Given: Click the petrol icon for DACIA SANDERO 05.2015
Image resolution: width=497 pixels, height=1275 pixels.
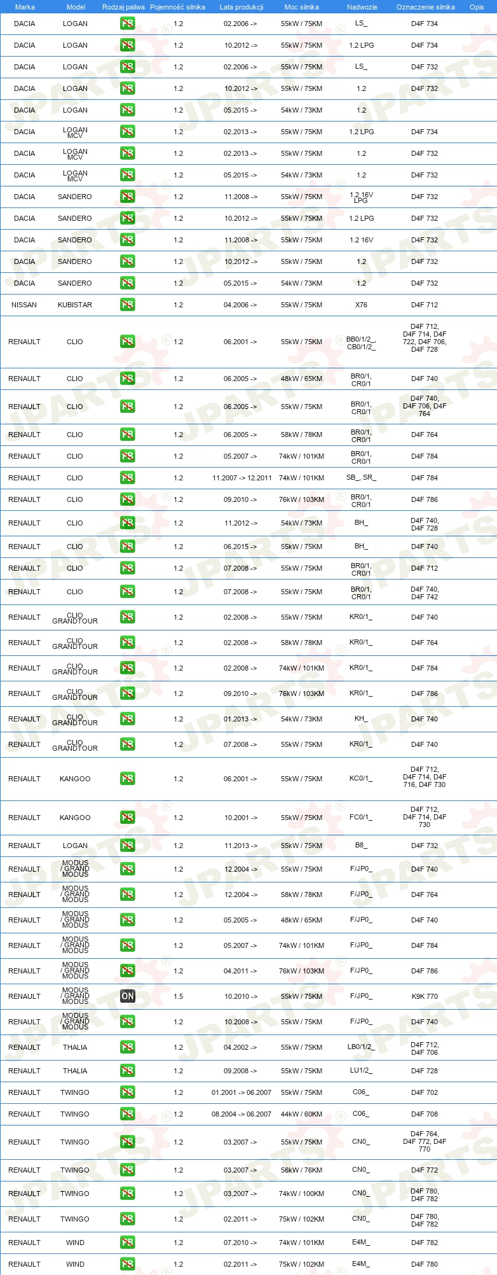Looking at the screenshot, I should [x=128, y=283].
